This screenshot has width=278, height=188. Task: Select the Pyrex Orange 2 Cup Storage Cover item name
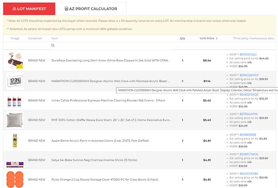[105, 180]
